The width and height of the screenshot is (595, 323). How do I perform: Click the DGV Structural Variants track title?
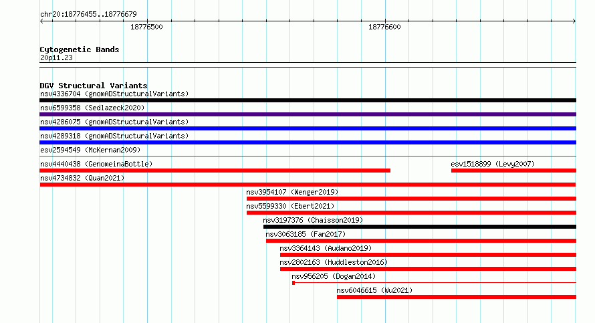(94, 86)
